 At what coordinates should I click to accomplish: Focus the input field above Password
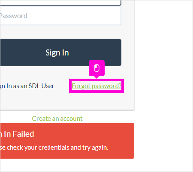pyautogui.click(x=60, y=3)
